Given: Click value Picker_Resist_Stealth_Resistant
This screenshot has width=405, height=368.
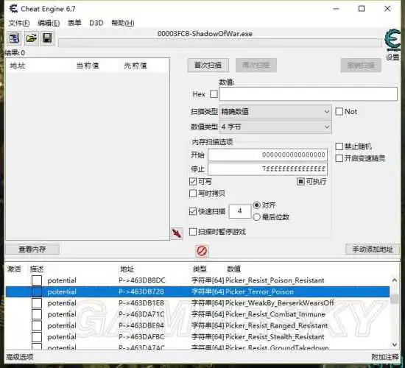Looking at the screenshot, I should [x=275, y=337].
